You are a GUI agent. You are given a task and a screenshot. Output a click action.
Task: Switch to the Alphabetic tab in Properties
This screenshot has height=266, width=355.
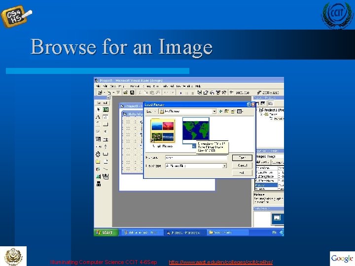click(263, 162)
